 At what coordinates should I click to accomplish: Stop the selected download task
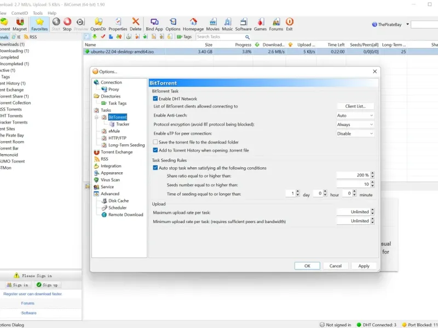[67, 24]
